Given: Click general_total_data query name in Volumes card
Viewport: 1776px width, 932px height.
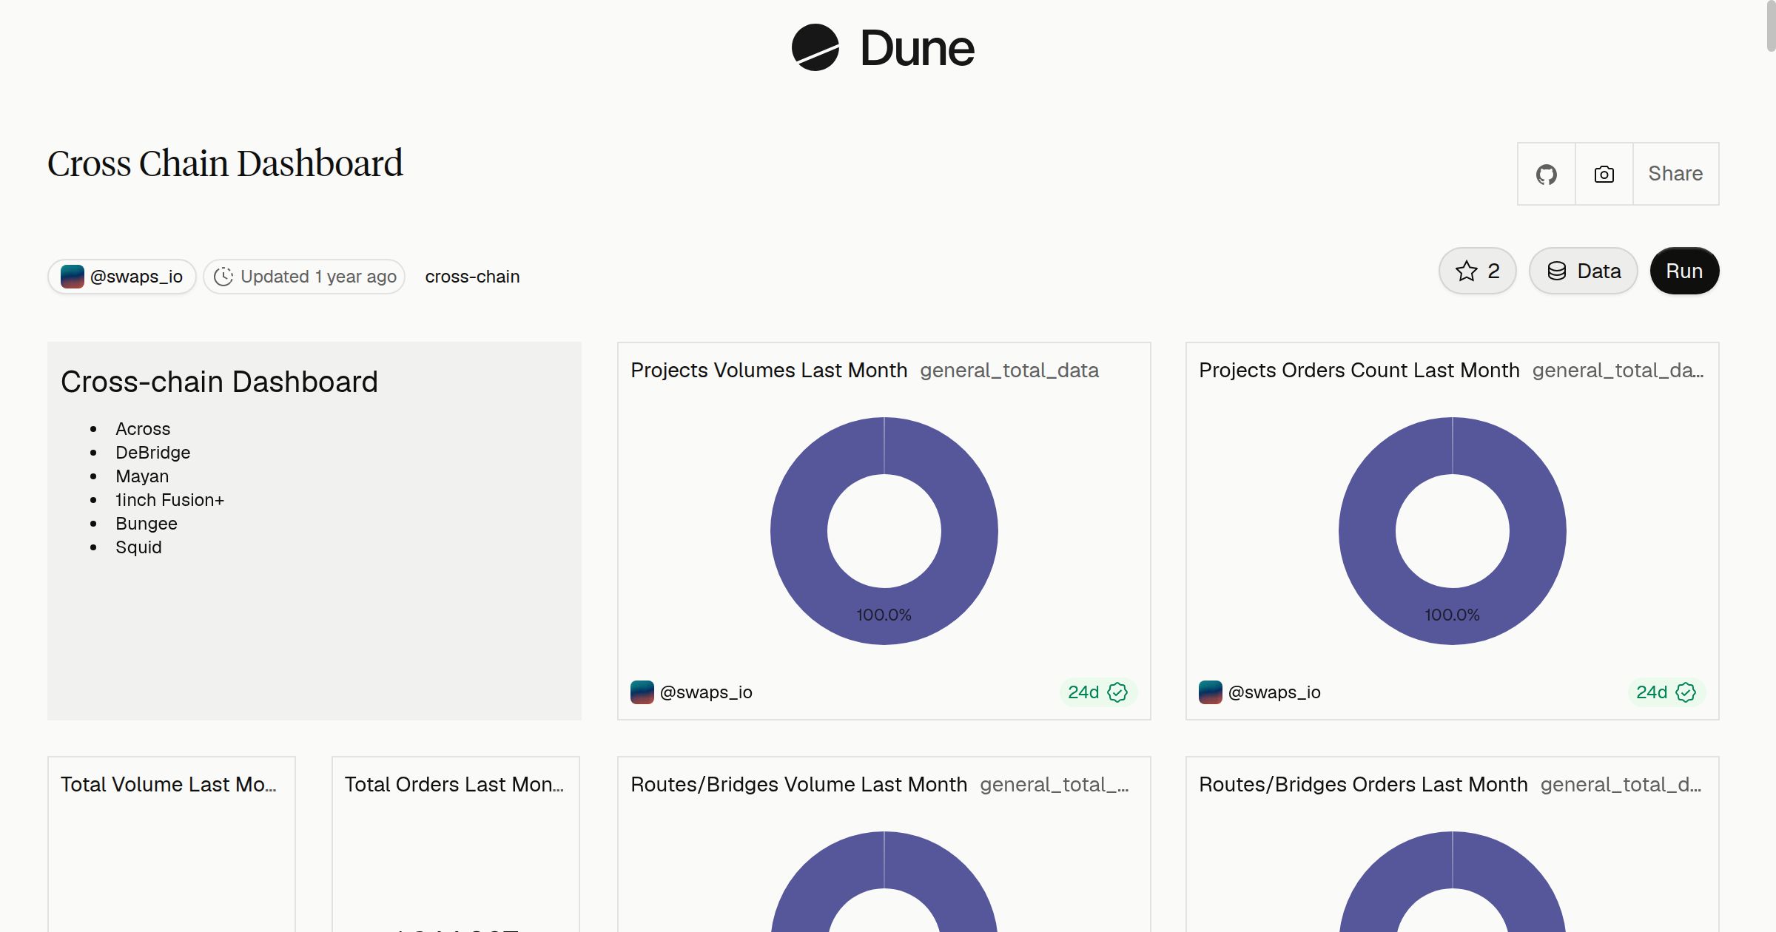Looking at the screenshot, I should [x=1009, y=370].
